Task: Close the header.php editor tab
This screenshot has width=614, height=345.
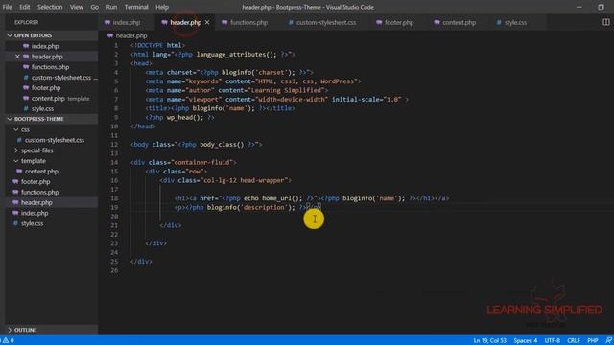Action: point(207,22)
